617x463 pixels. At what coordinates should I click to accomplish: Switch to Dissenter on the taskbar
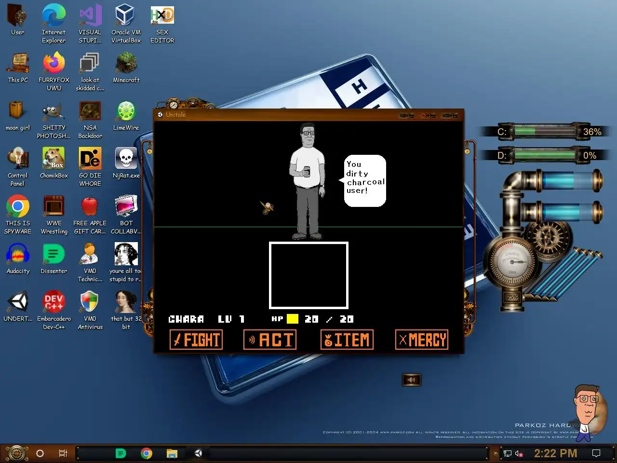[x=121, y=453]
